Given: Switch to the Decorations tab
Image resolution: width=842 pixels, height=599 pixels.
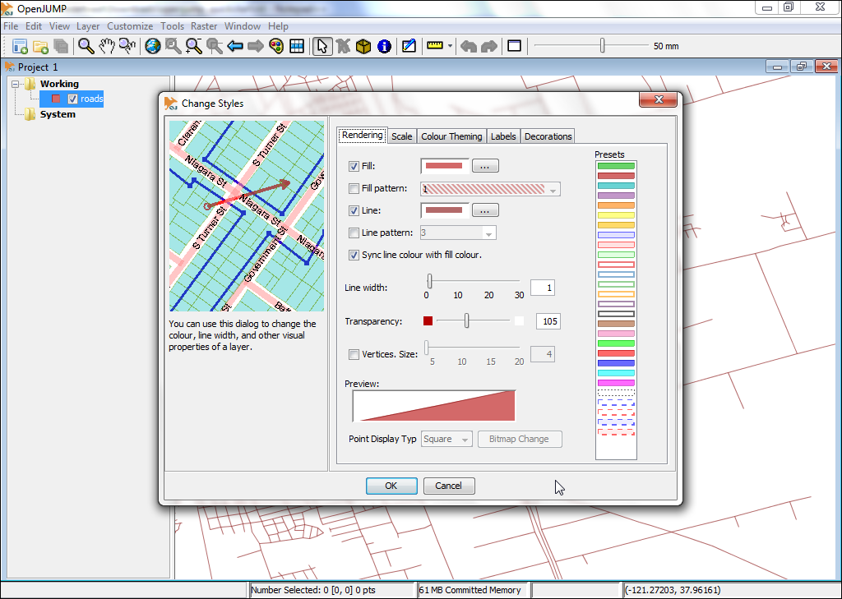Looking at the screenshot, I should coord(548,136).
